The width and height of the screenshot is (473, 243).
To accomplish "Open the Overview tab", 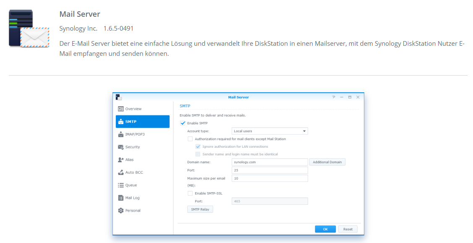I will [143, 109].
